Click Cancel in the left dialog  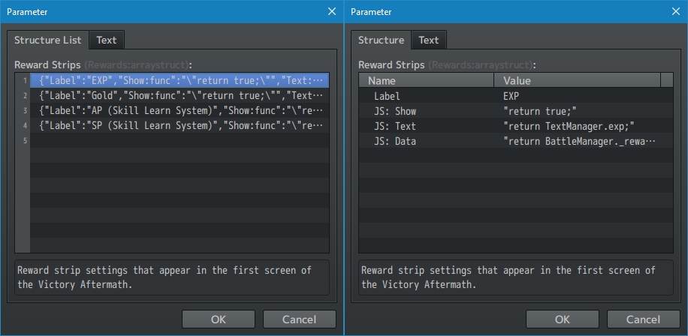click(299, 319)
